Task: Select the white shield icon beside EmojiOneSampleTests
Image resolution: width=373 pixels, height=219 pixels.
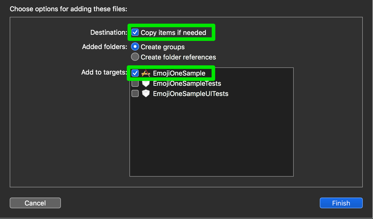Action: [x=146, y=83]
